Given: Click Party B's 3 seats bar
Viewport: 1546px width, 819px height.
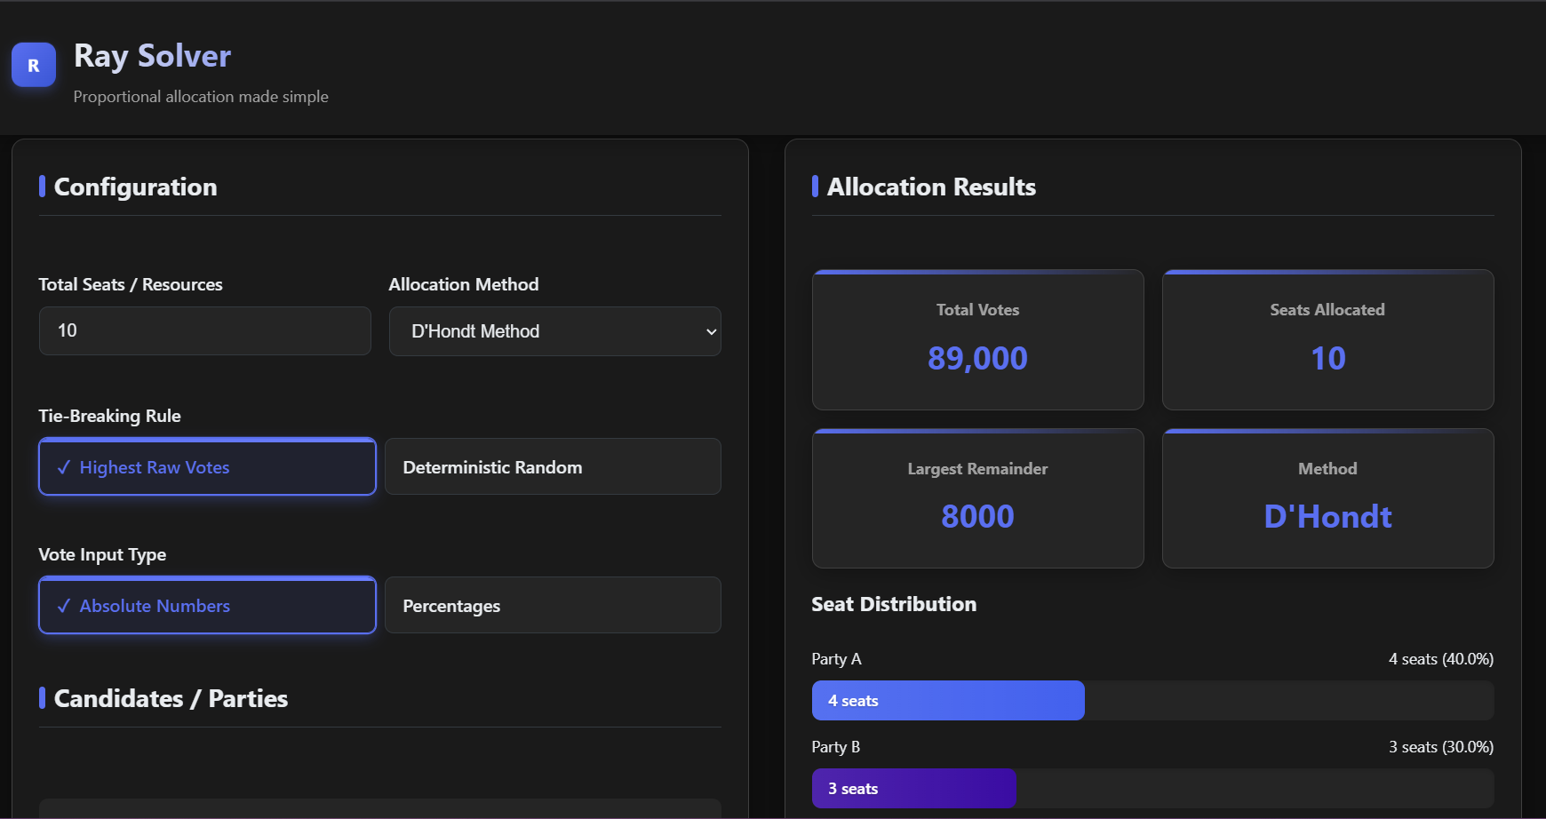Looking at the screenshot, I should [x=913, y=788].
